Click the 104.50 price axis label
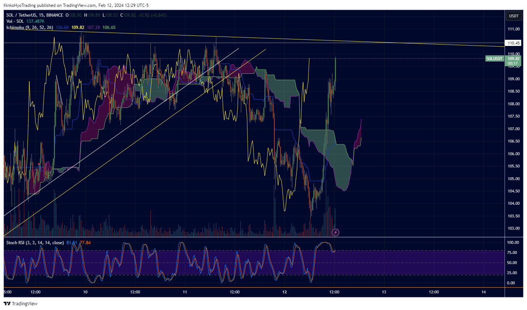The image size is (527, 310). 514,191
